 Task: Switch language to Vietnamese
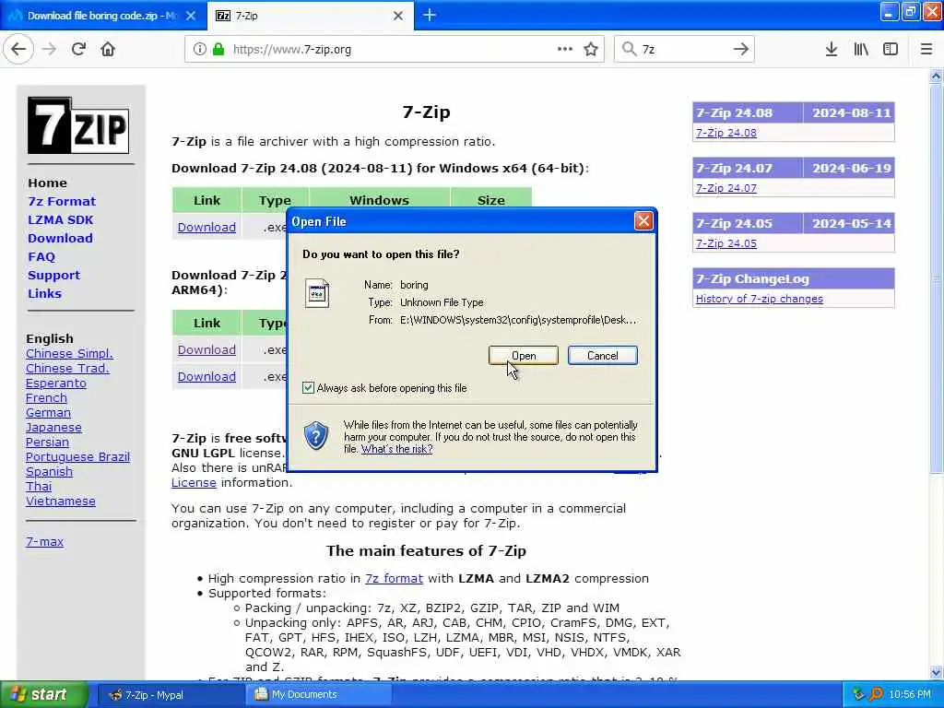pyautogui.click(x=60, y=501)
